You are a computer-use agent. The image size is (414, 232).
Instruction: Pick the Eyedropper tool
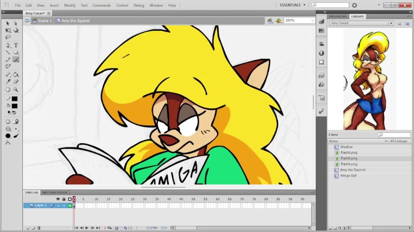click(x=8, y=82)
